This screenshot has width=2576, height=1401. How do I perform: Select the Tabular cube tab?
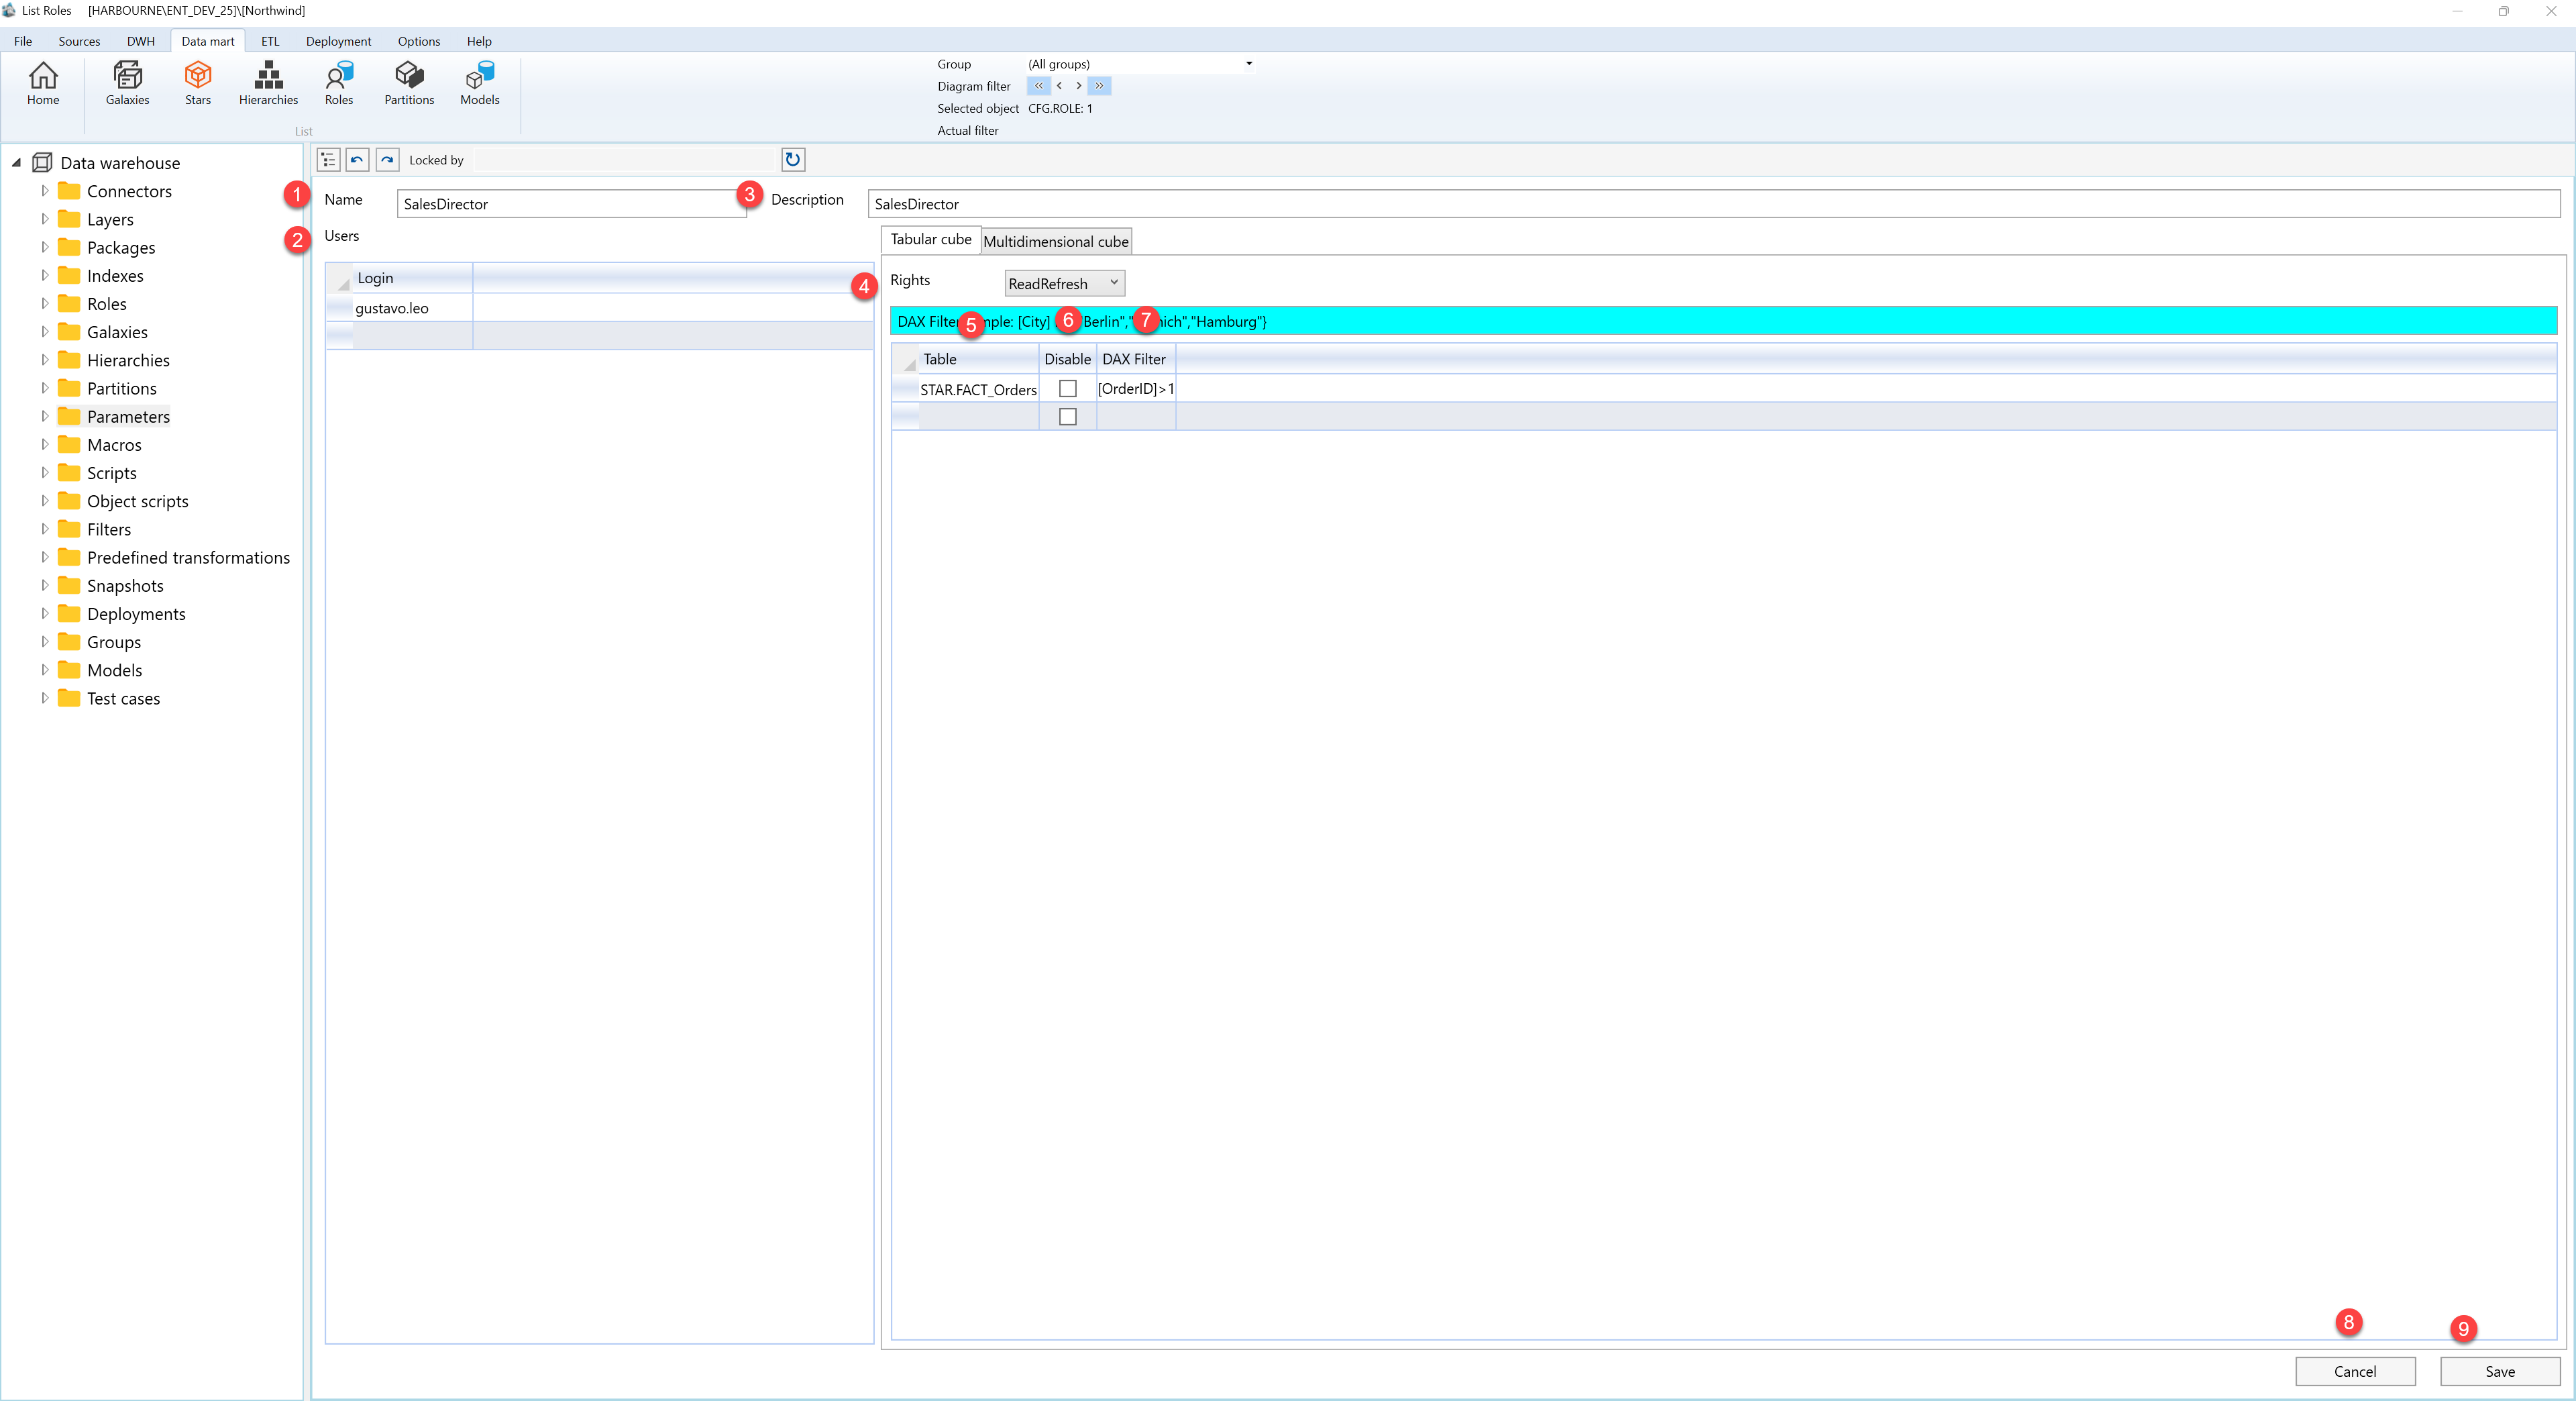tap(930, 239)
